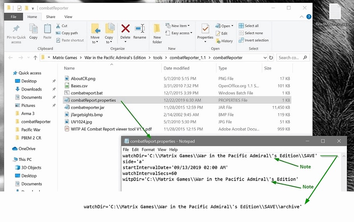Click Select all
This screenshot has height=222, width=354.
point(249,26)
